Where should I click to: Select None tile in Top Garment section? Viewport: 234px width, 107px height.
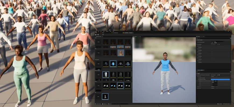(98, 64)
